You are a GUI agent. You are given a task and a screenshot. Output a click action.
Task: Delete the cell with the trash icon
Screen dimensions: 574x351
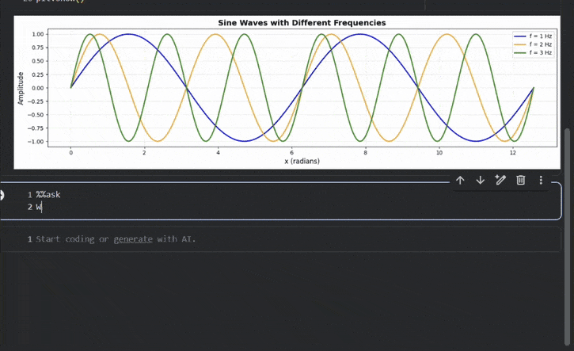(520, 180)
